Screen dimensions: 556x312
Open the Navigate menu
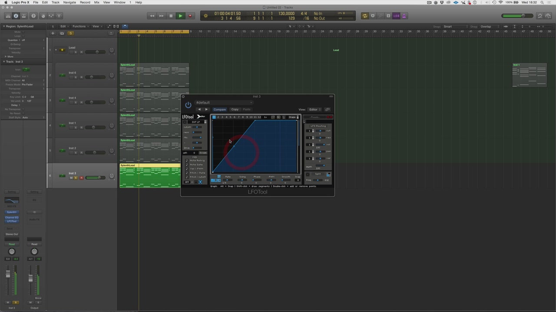tap(69, 3)
